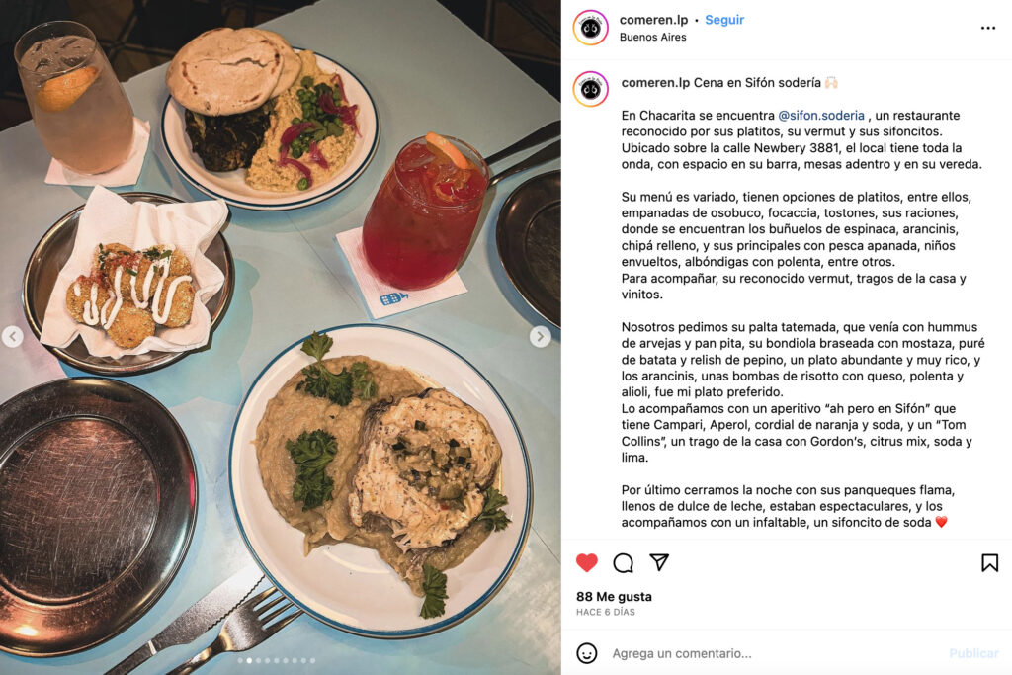This screenshot has height=675, width=1012.
Task: Go to previous photo in carousel
Action: [x=12, y=336]
